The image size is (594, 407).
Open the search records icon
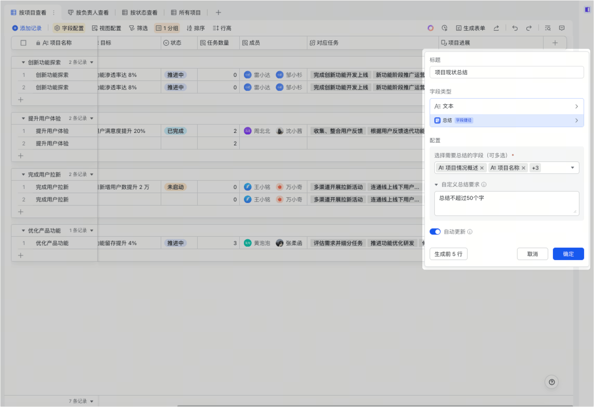click(548, 28)
